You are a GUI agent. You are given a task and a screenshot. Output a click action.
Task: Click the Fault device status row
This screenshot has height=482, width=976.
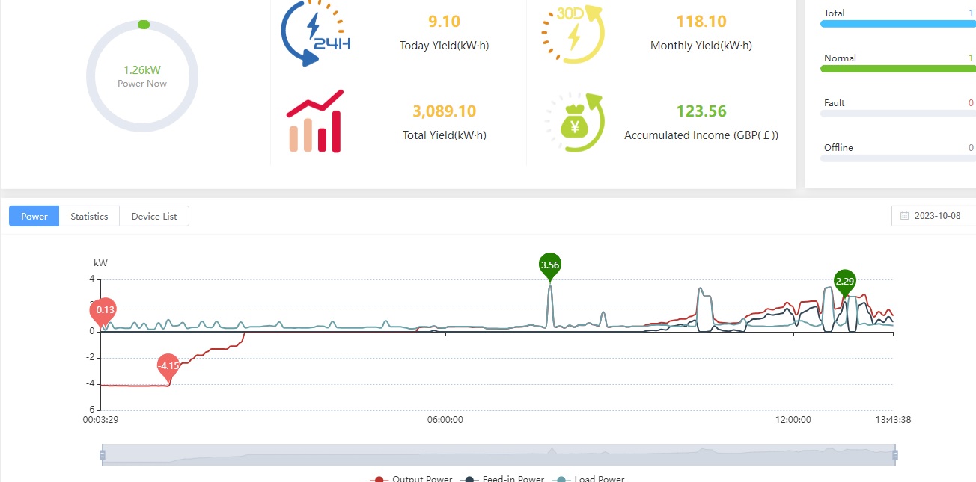tap(897, 103)
